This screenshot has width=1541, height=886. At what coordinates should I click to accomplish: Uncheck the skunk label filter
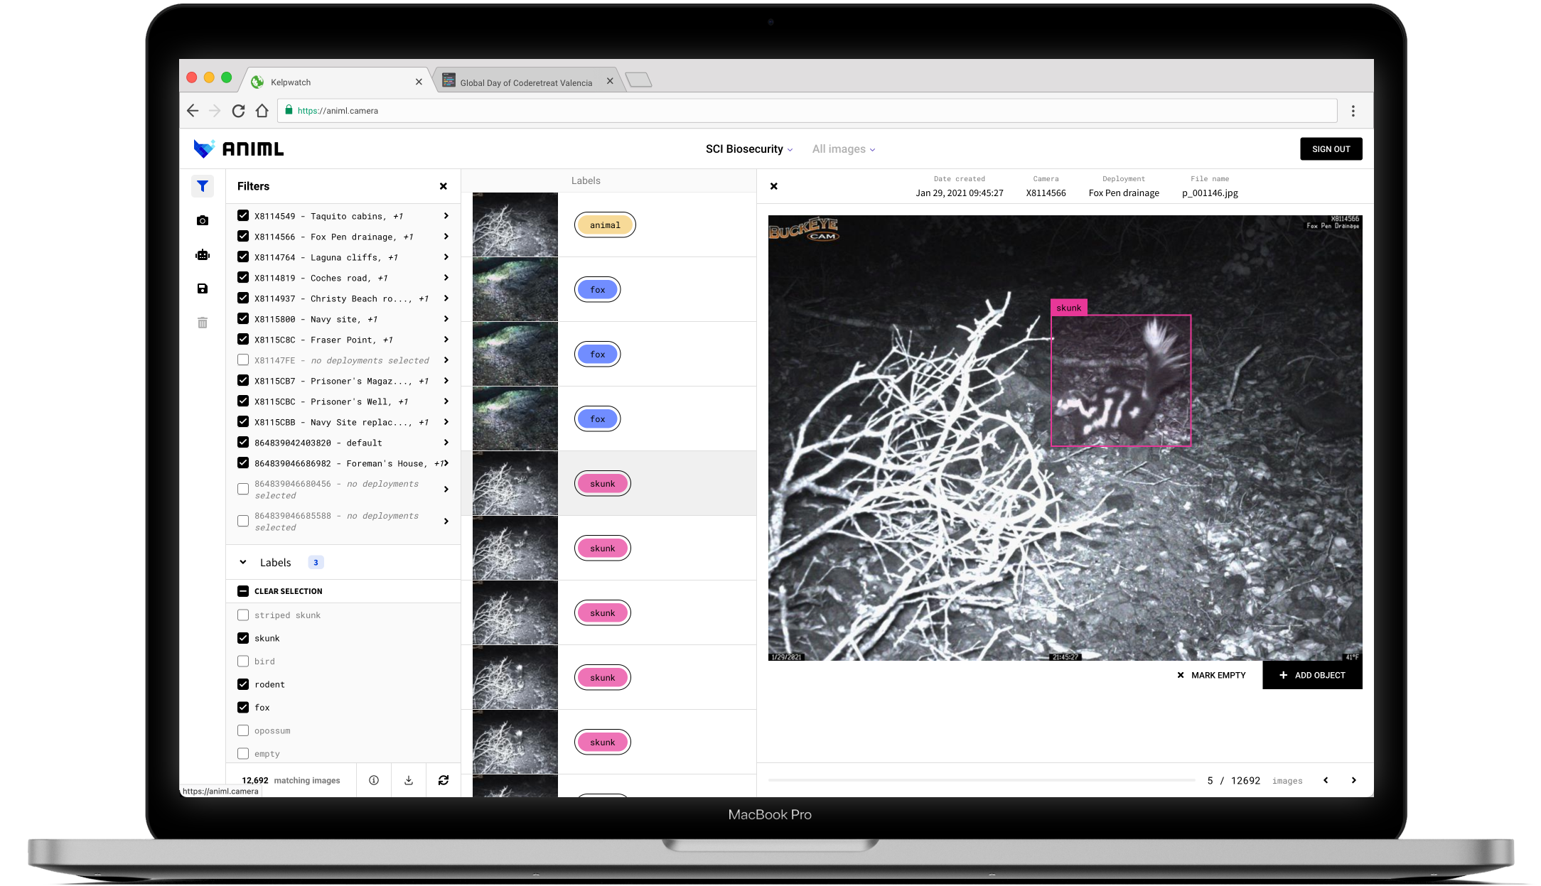point(243,638)
